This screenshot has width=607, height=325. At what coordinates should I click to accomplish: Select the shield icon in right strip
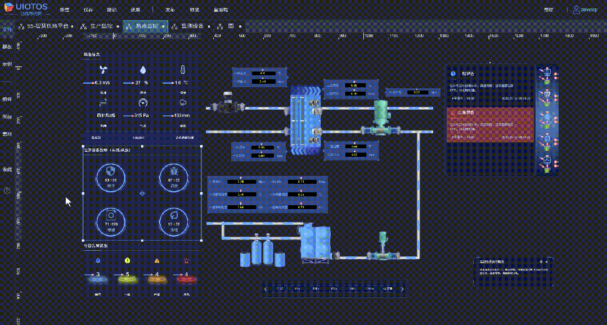click(x=547, y=94)
